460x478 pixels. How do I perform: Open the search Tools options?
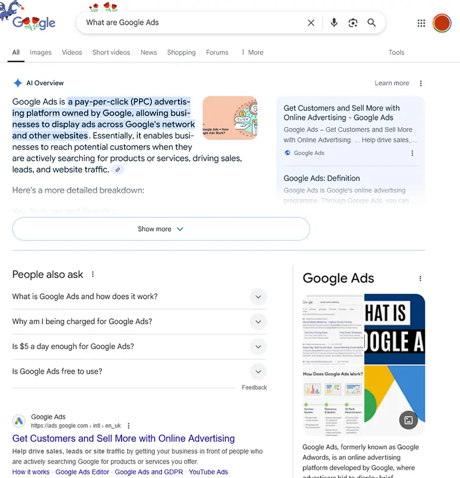[x=396, y=53]
